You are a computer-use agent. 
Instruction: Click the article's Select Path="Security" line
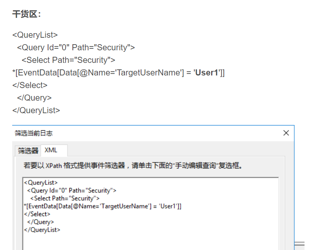click(x=68, y=60)
